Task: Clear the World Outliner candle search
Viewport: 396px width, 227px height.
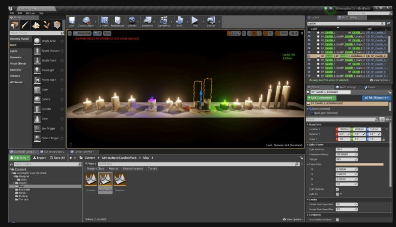Action: click(382, 24)
